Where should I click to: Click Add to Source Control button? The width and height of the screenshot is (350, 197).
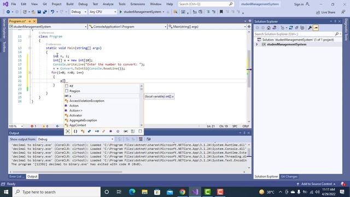point(316,184)
